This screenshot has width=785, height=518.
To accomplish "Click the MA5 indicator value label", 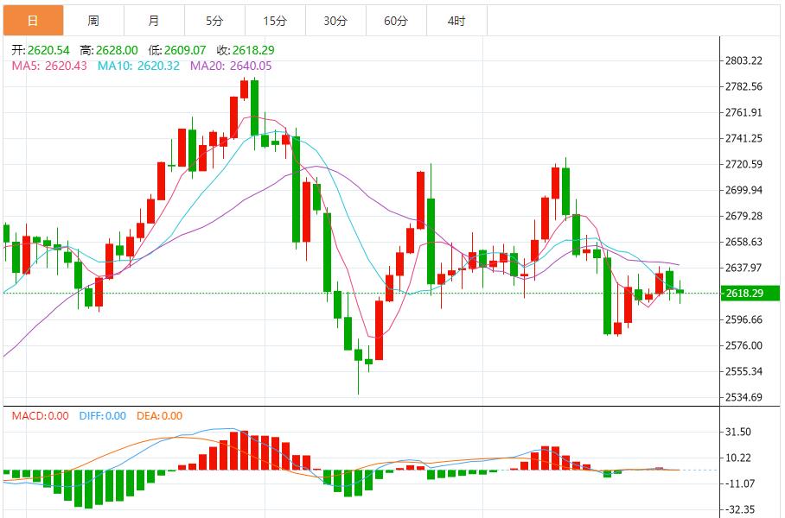I will pyautogui.click(x=49, y=66).
